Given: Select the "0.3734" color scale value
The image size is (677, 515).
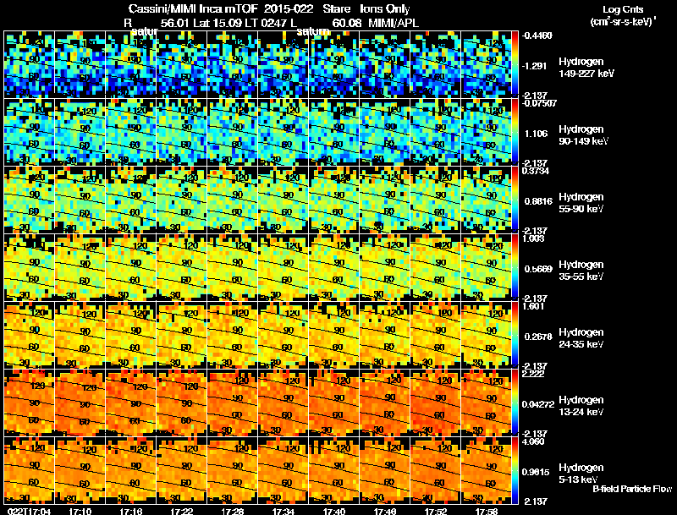Looking at the screenshot, I should tap(536, 171).
